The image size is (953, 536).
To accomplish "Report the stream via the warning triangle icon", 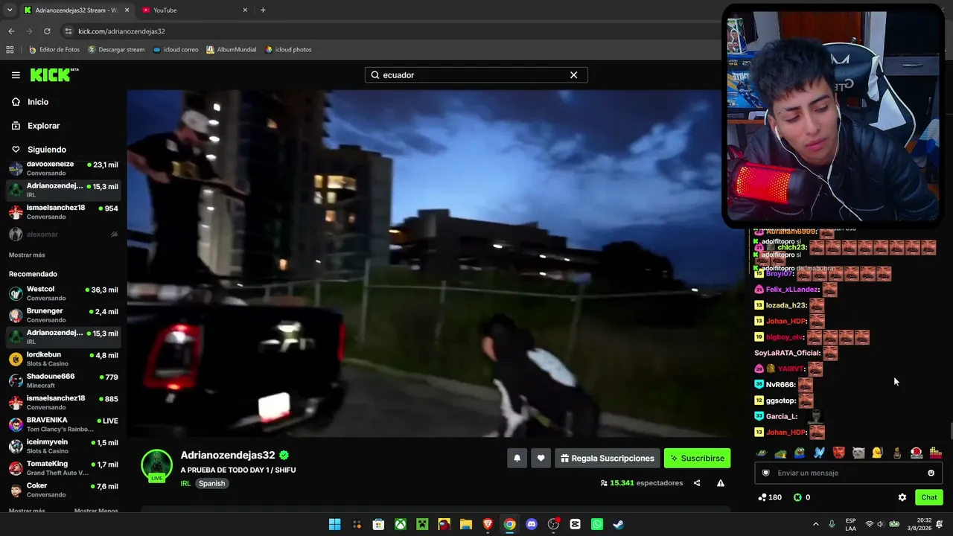I will click(721, 483).
